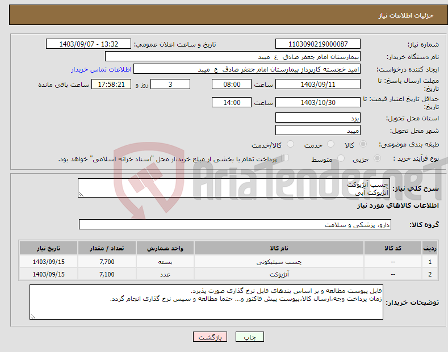Screen dimensions: 448x352
Task: Click the گروه کالا field دارو، پزشکی و سلامت
Action: (235, 225)
